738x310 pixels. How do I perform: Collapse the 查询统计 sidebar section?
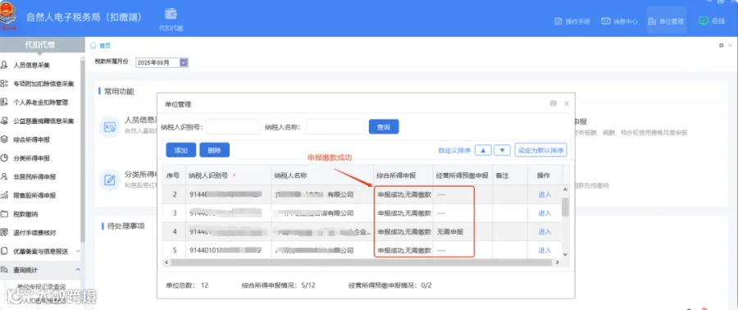click(78, 270)
